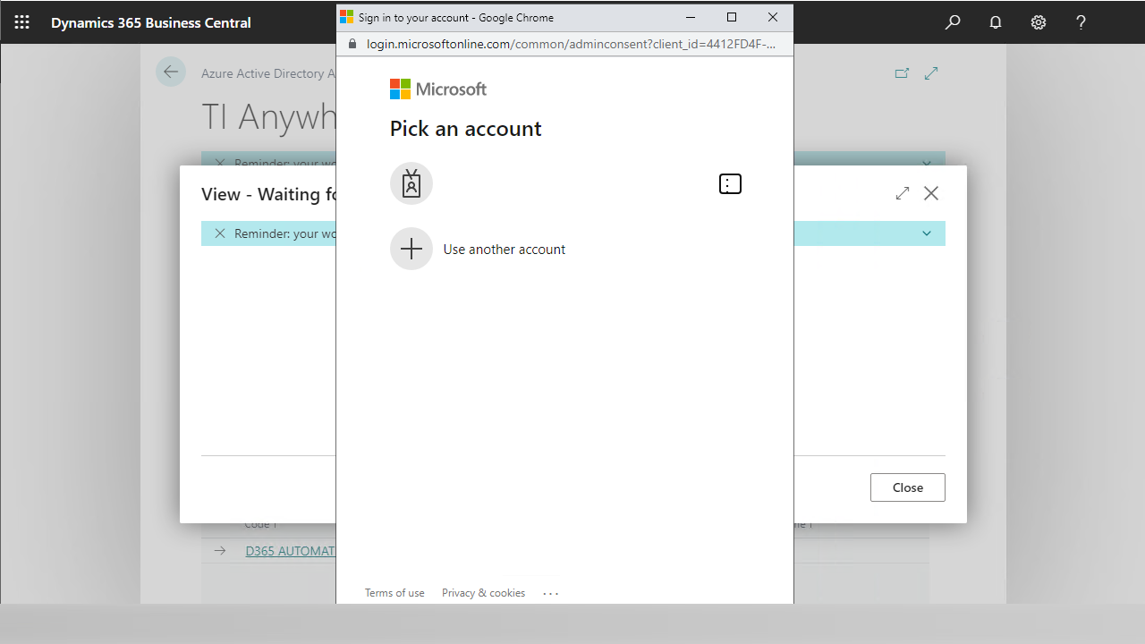Dismiss the reminder notification in the dialog
Viewport: 1145px width, 644px height.
tap(220, 233)
